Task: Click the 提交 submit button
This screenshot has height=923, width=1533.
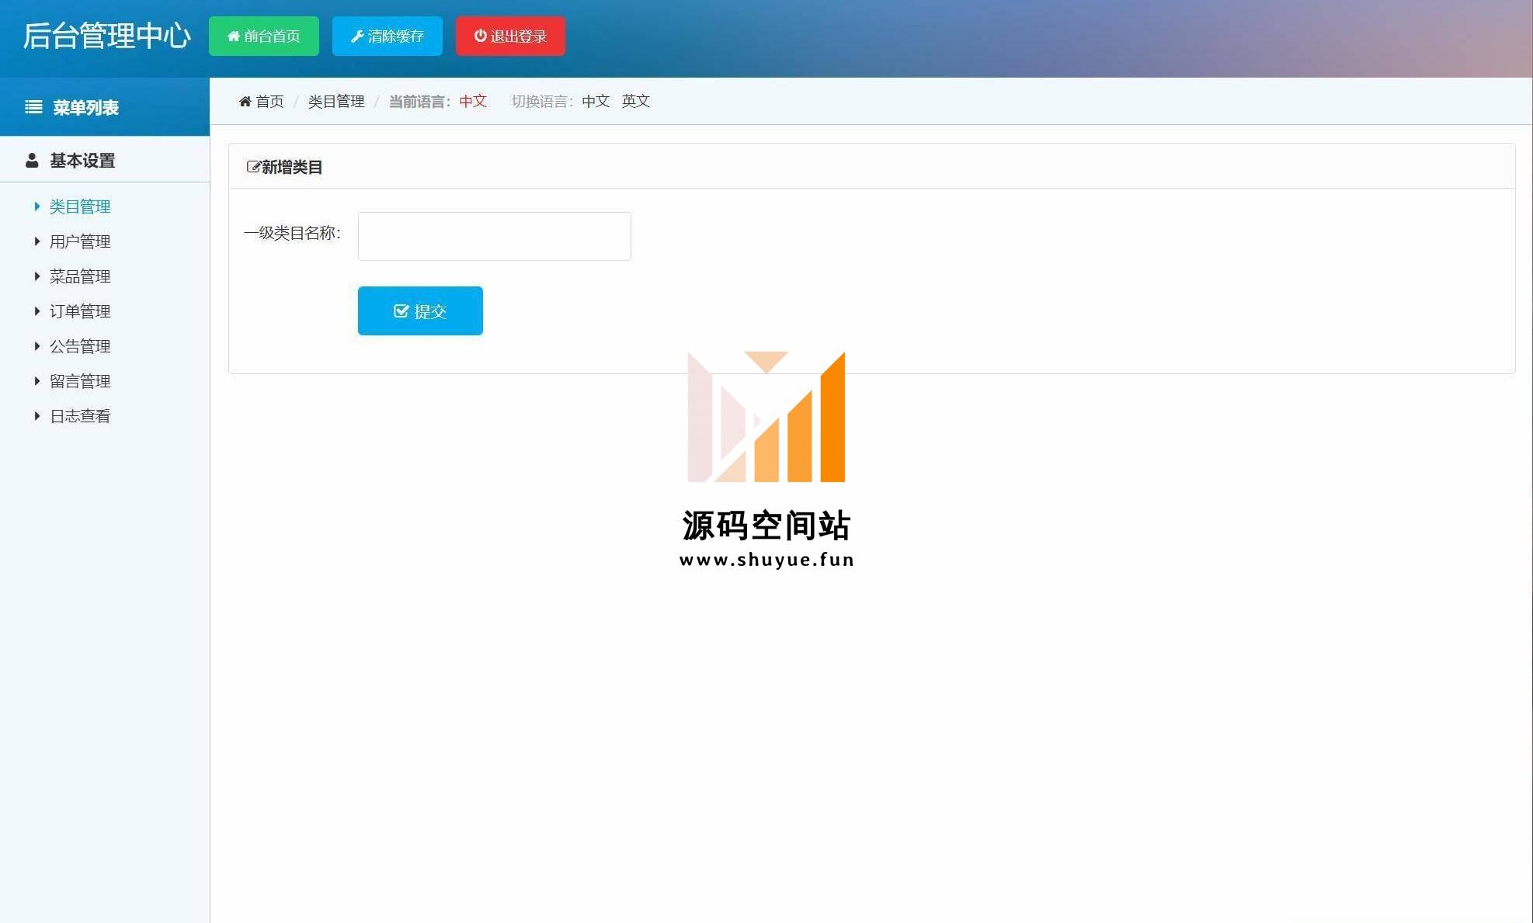Action: tap(420, 311)
